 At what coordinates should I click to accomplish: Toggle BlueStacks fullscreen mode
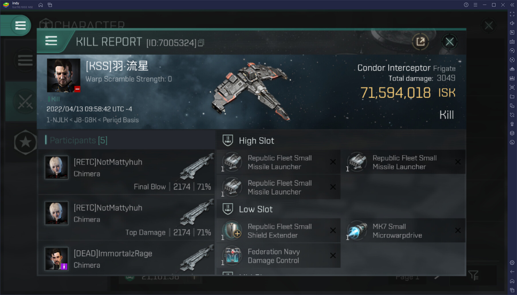click(x=512, y=14)
